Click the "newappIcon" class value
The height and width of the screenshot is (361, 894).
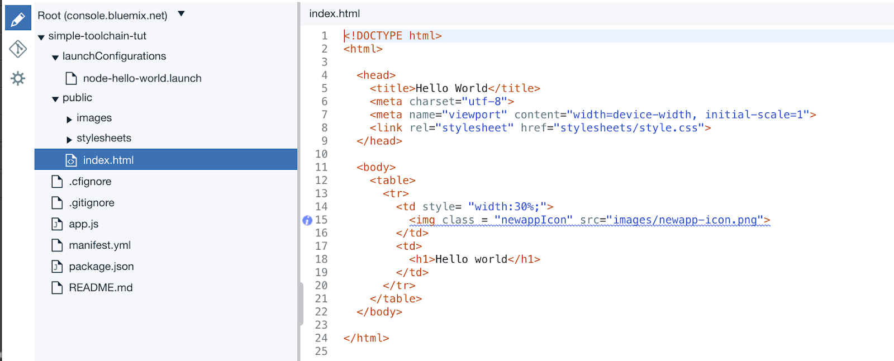point(534,220)
